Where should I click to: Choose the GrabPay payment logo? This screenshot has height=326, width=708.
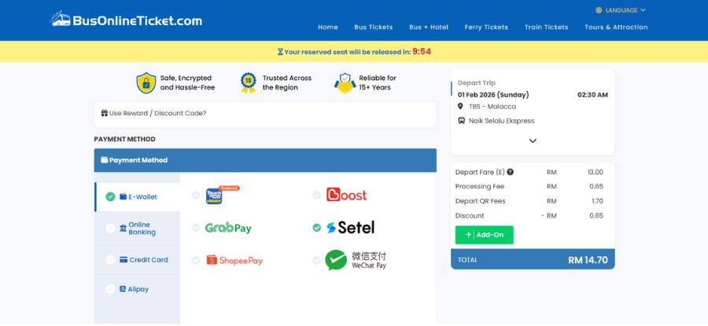click(228, 228)
